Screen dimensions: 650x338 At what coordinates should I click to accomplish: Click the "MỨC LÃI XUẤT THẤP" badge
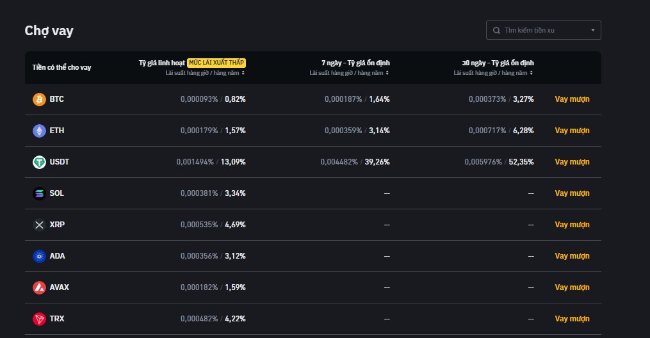(216, 63)
